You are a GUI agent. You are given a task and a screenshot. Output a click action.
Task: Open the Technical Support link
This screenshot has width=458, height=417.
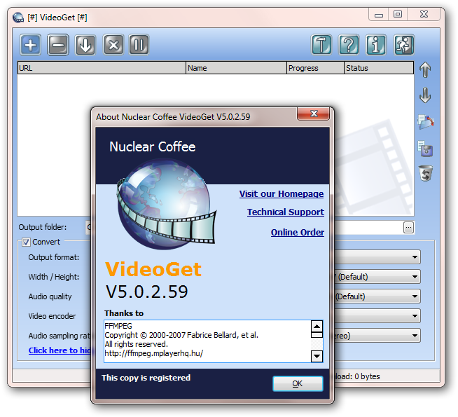(x=285, y=212)
